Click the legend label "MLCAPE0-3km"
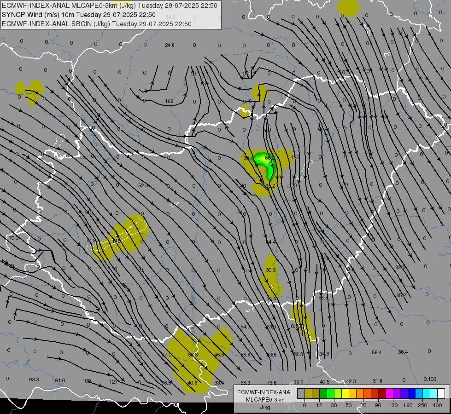The width and height of the screenshot is (451, 414). 265,400
